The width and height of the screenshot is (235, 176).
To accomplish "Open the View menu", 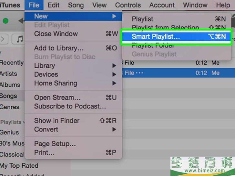I will 99,5.
